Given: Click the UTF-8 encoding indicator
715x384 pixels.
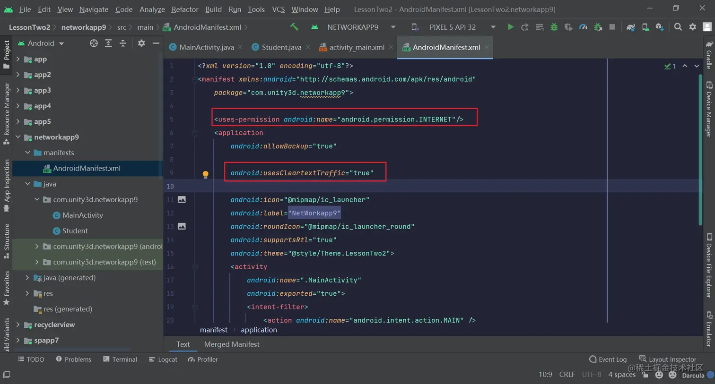Looking at the screenshot, I should click(x=592, y=374).
